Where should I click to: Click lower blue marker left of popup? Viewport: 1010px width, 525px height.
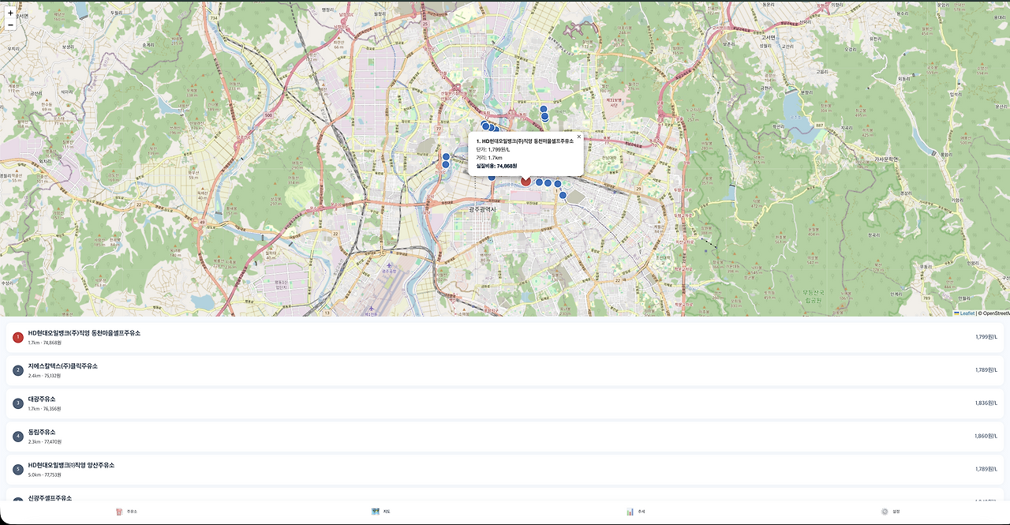click(446, 165)
